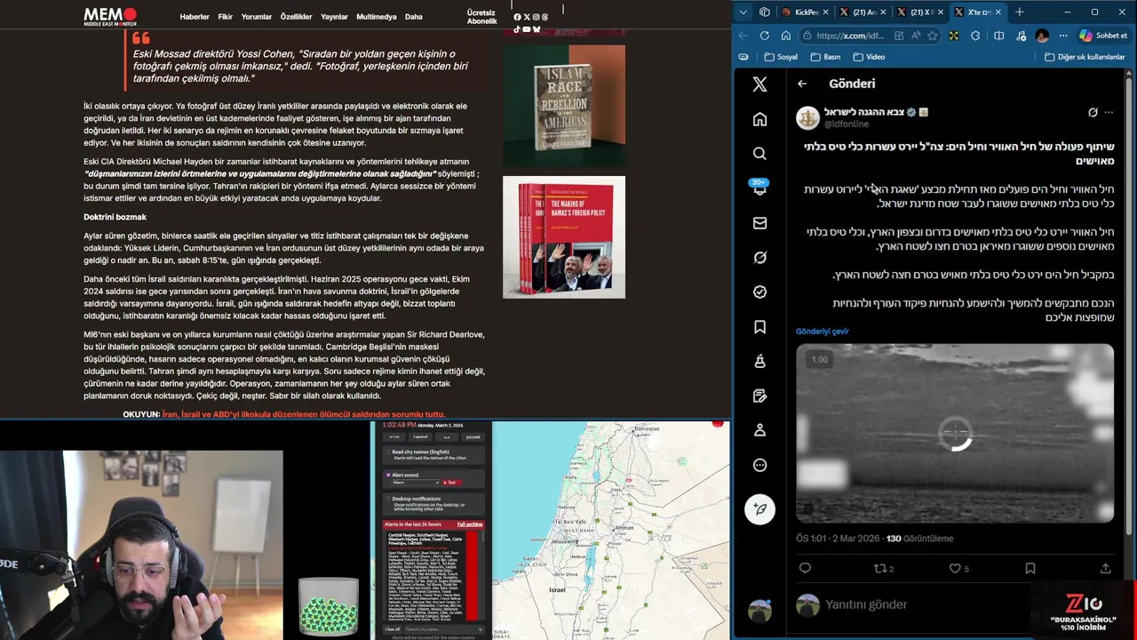Like the IDF post with heart icon

coord(955,568)
